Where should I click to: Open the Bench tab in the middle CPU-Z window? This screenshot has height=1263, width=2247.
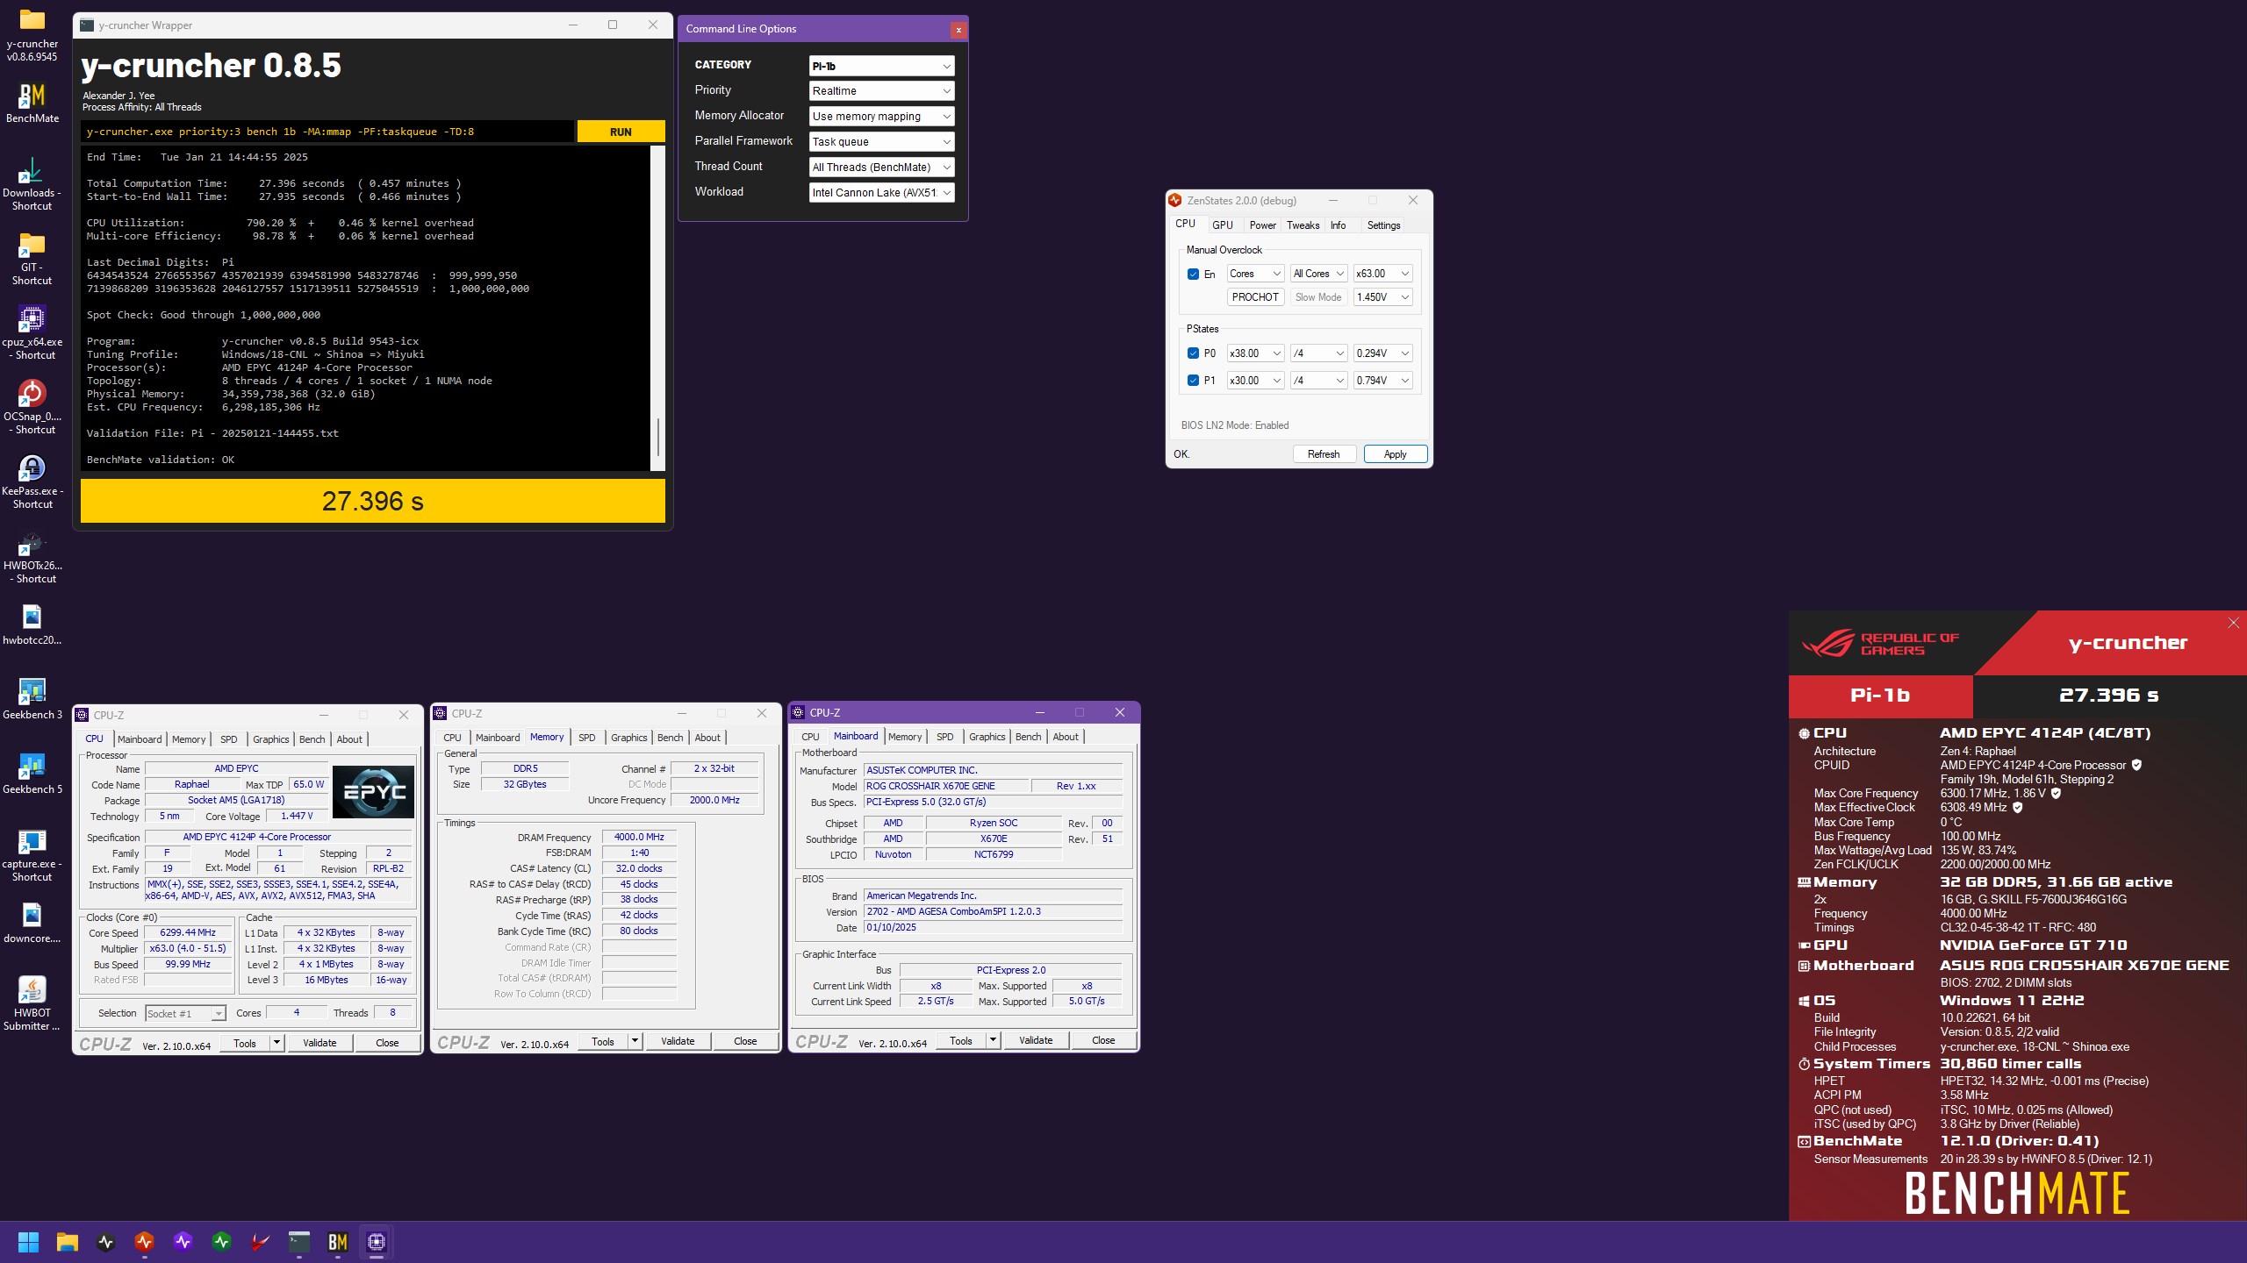tap(670, 738)
